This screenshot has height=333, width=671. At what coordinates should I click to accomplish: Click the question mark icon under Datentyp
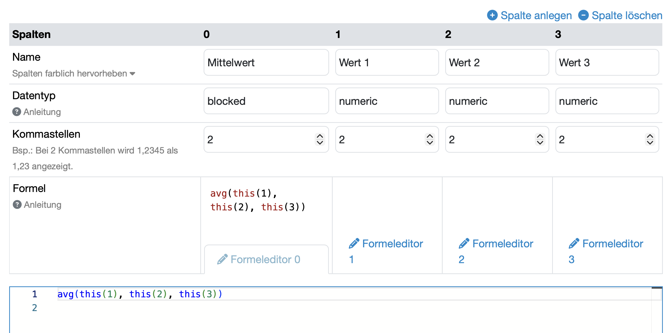click(17, 112)
